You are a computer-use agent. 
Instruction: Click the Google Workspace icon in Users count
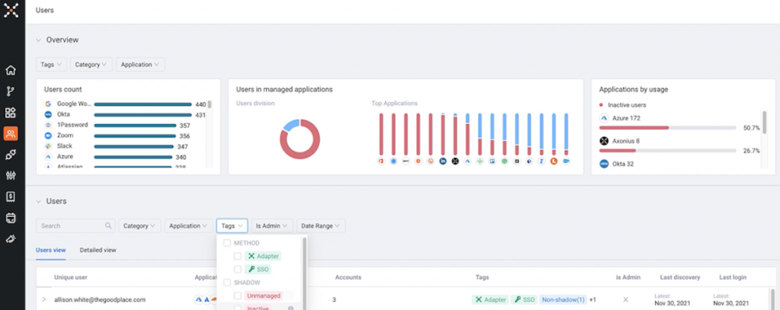(x=48, y=104)
